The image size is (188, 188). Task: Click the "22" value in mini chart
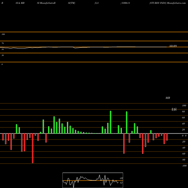121,178
